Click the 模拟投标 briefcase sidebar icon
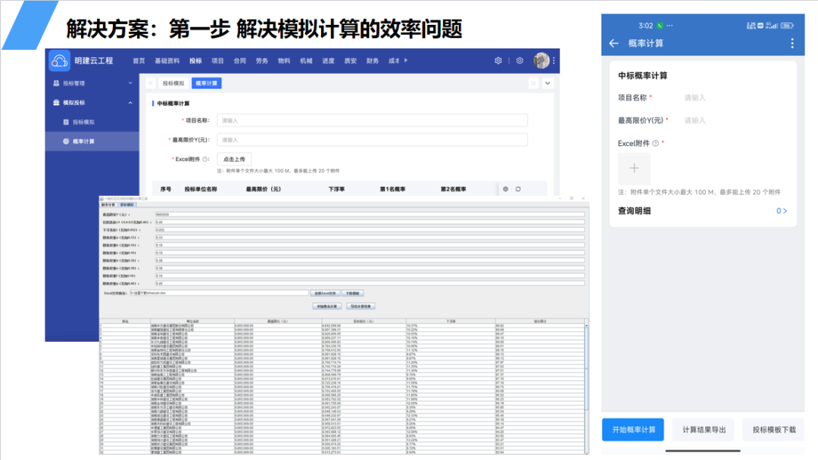This screenshot has width=818, height=460. point(56,103)
